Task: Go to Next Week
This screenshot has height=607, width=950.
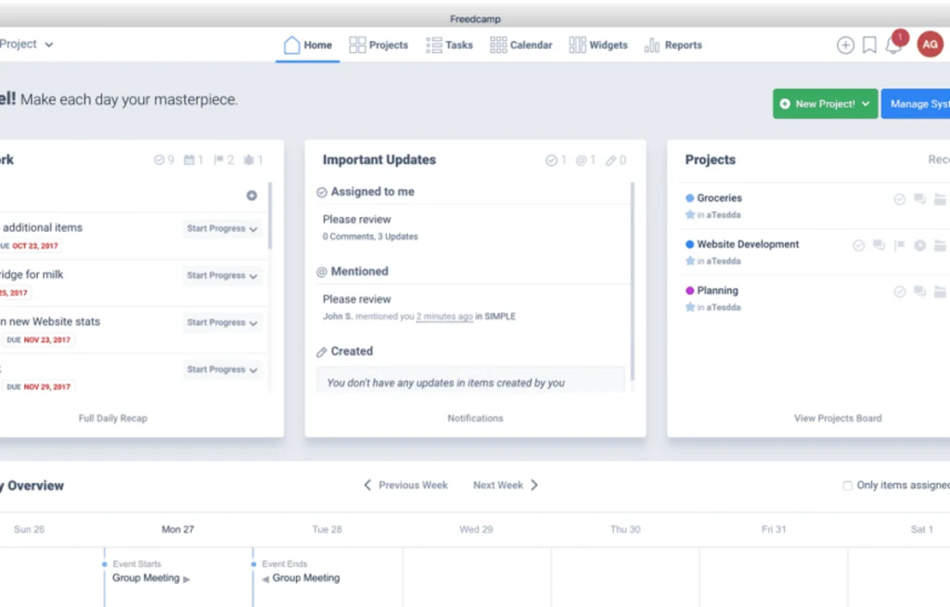Action: 506,486
